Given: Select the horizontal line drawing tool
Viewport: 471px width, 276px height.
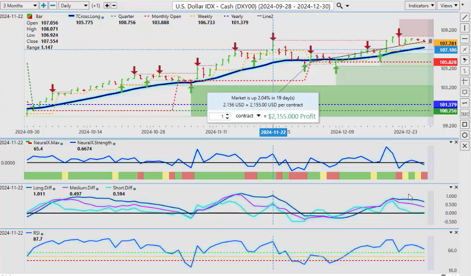Looking at the screenshot, I should point(464,39).
